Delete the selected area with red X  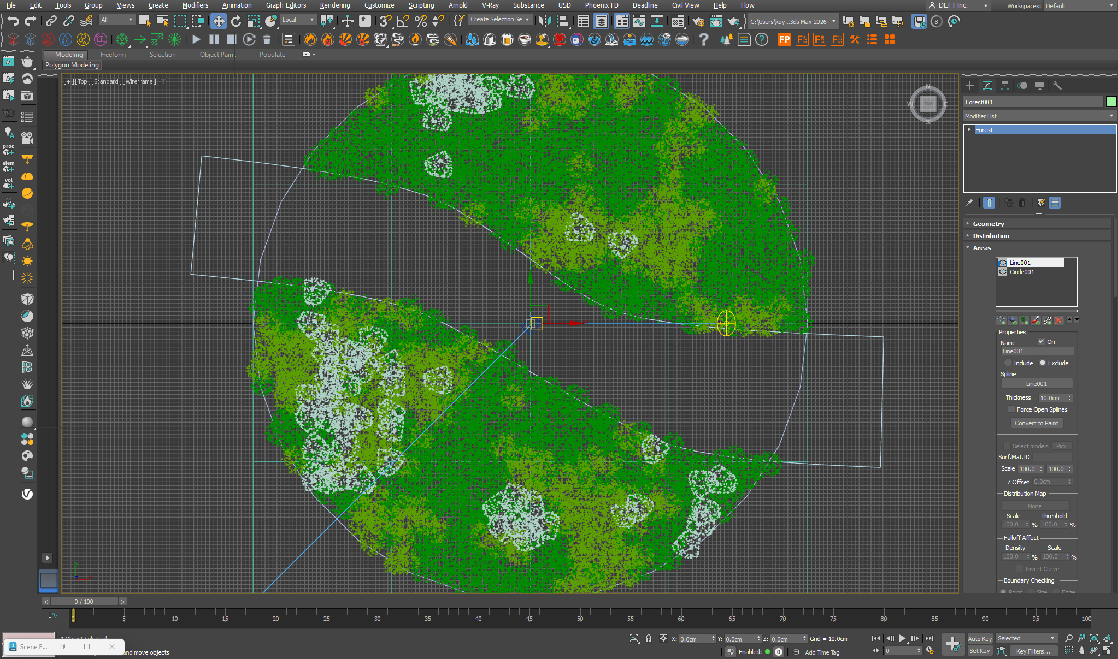point(1058,320)
